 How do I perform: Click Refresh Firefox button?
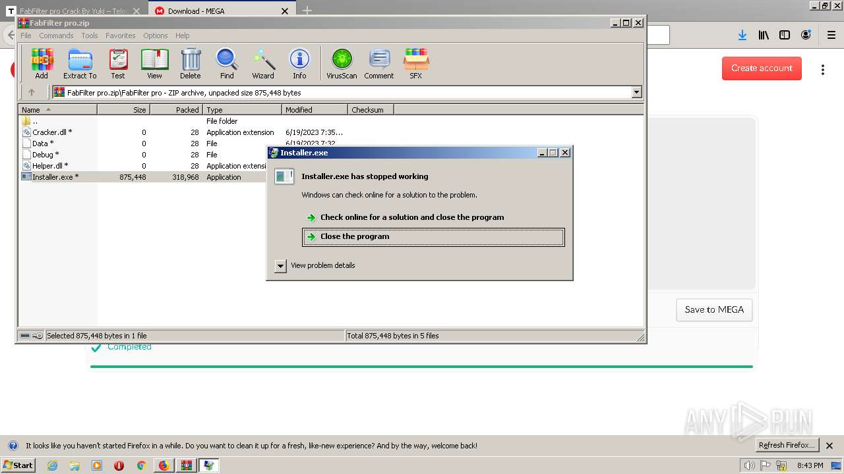787,446
